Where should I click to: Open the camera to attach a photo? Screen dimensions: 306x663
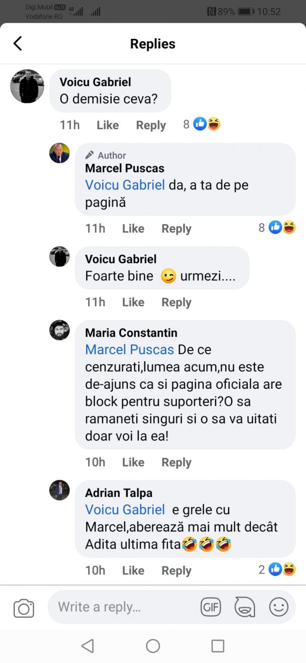(24, 608)
